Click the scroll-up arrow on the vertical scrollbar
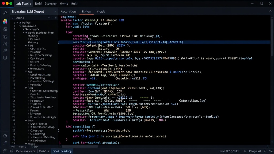 (x=272, y=17)
